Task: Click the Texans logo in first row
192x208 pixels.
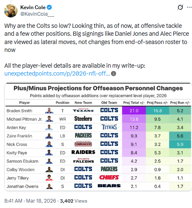Action: (83, 110)
